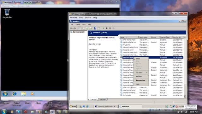The width and height of the screenshot is (202, 114).
Task: Click the Refresh icon in Services toolbar
Action: [87, 28]
